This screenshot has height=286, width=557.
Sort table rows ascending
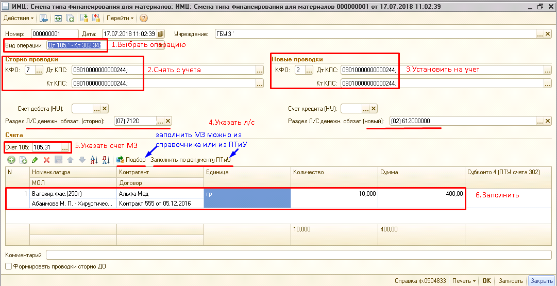pos(94,160)
